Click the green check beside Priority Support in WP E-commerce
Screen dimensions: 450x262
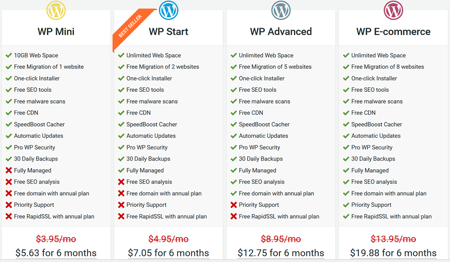pyautogui.click(x=346, y=205)
